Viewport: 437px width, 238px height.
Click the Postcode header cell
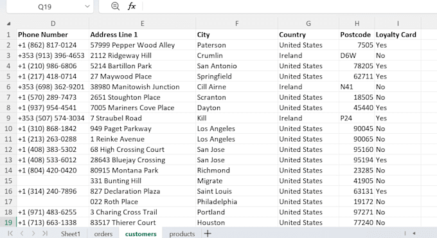coord(357,35)
